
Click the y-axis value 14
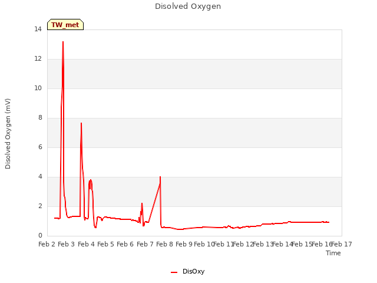38,29
